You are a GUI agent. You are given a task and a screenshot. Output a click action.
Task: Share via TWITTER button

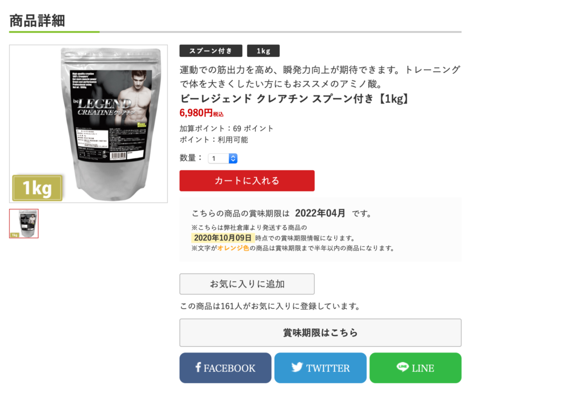(x=321, y=368)
